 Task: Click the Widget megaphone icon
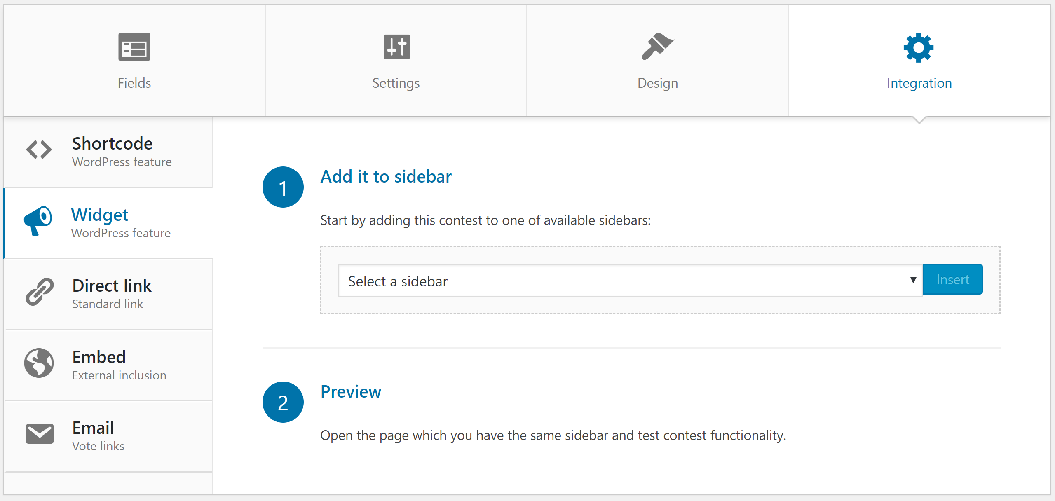pyautogui.click(x=38, y=221)
